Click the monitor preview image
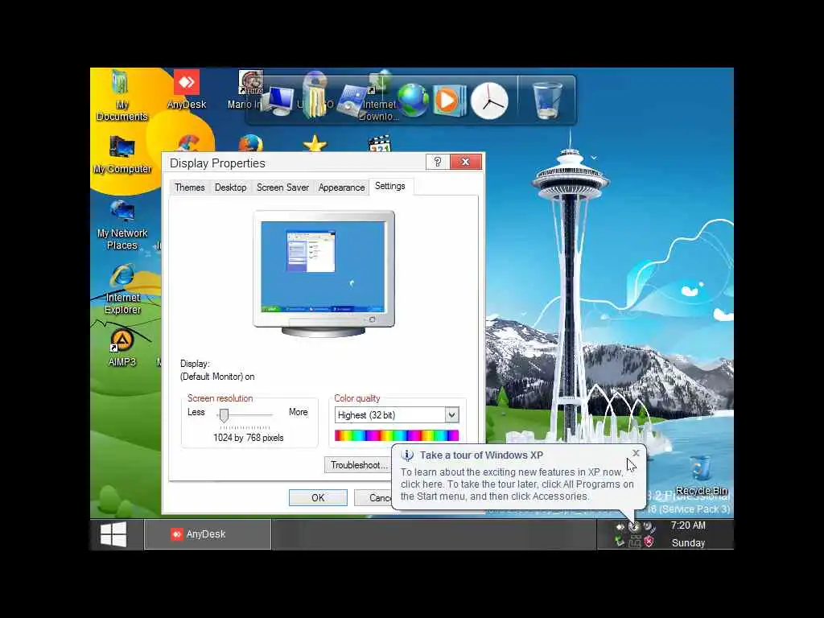 tap(323, 274)
